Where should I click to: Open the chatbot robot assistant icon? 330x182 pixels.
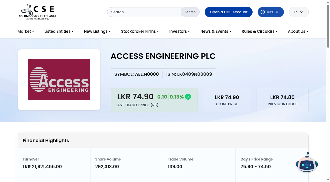(x=307, y=163)
